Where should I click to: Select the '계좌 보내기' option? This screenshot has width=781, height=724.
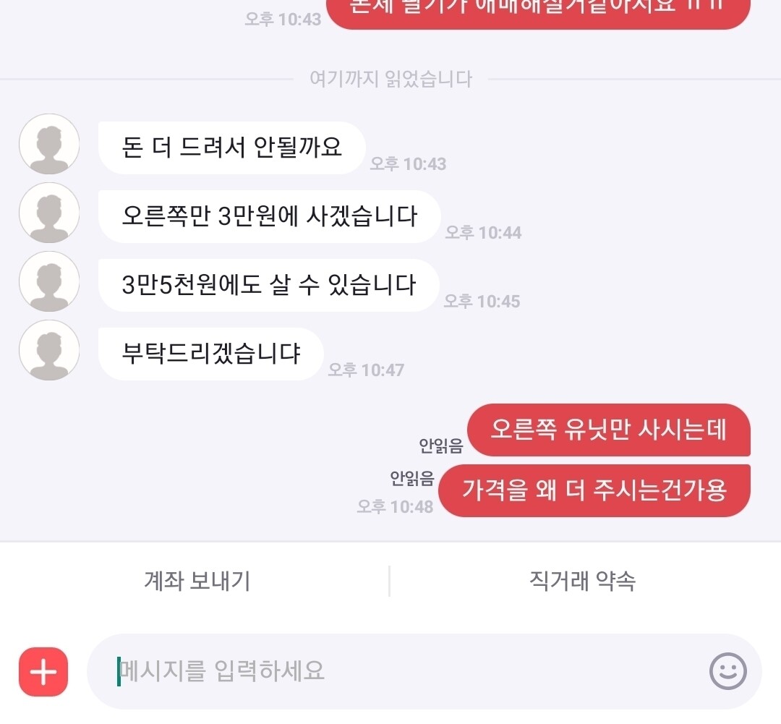[197, 581]
